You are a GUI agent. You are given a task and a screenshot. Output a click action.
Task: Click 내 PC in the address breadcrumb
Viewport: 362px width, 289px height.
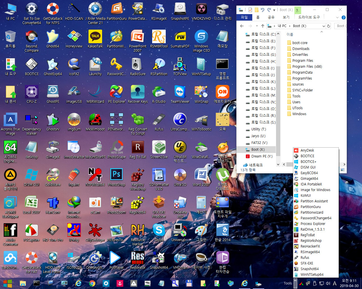pyautogui.click(x=282, y=26)
